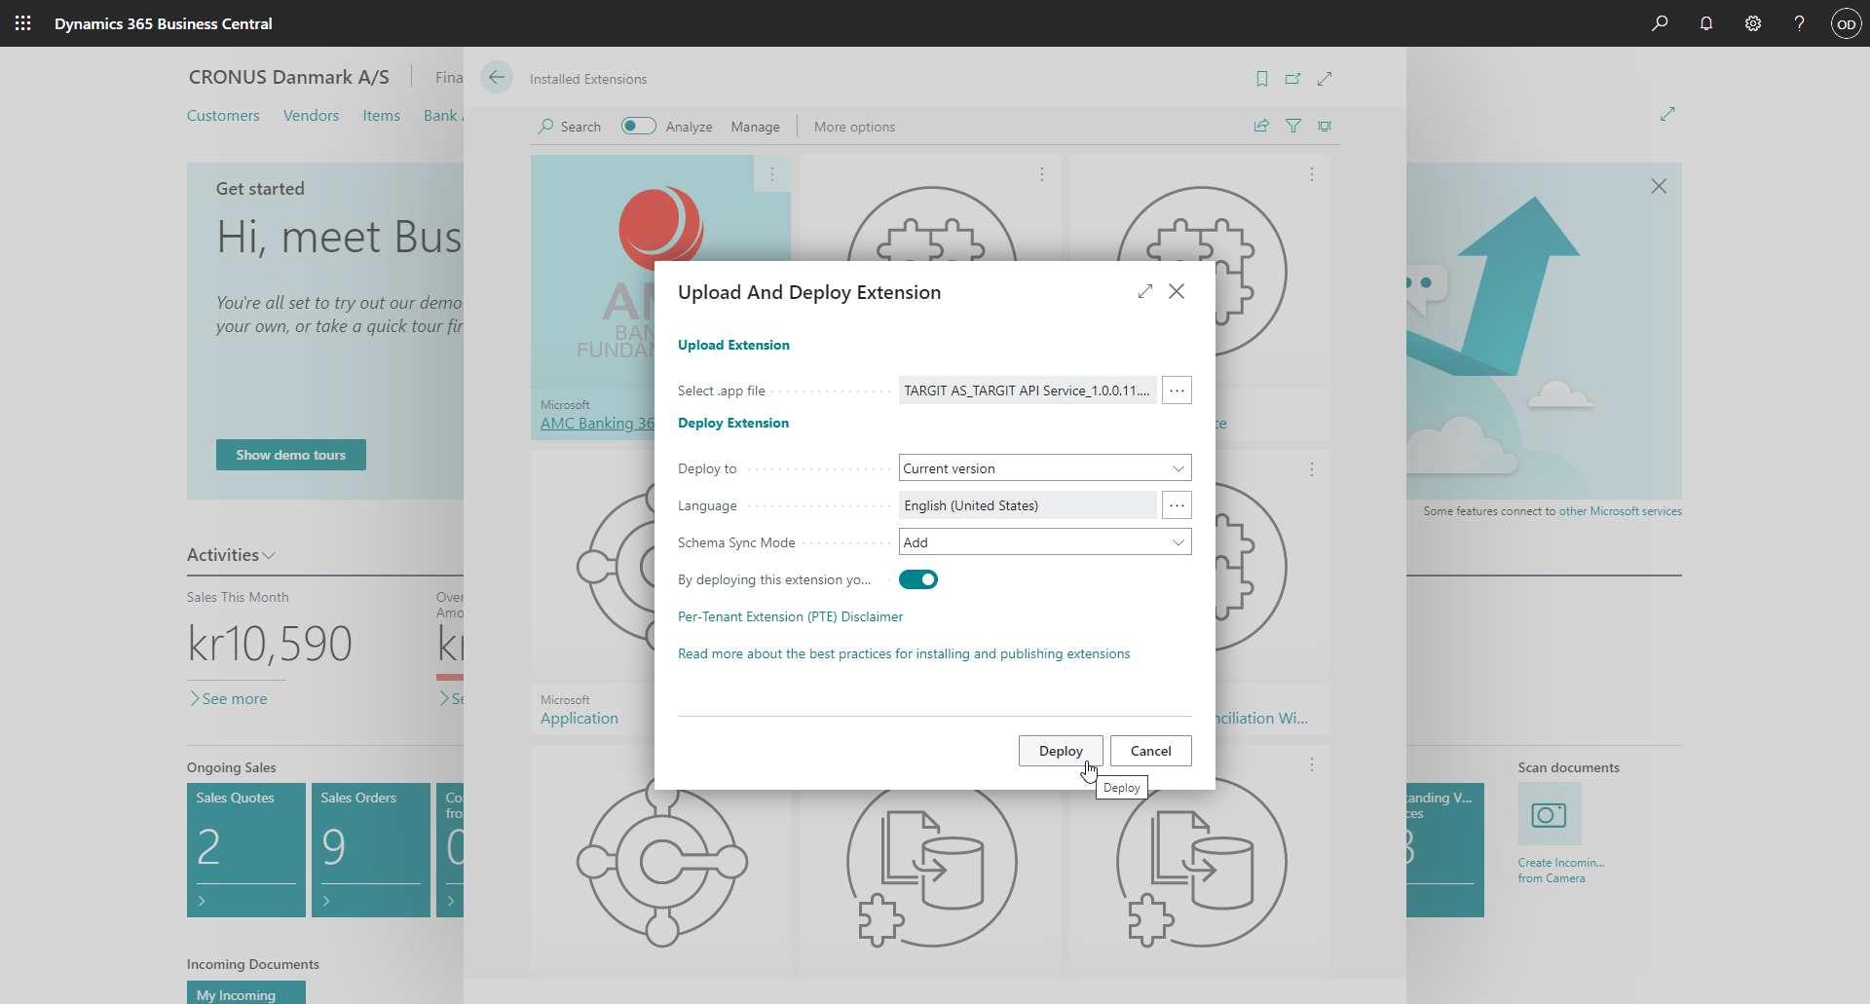Click the CRONUS Danmark A/S company name
Screen dimensions: 1870x1004
click(x=289, y=77)
